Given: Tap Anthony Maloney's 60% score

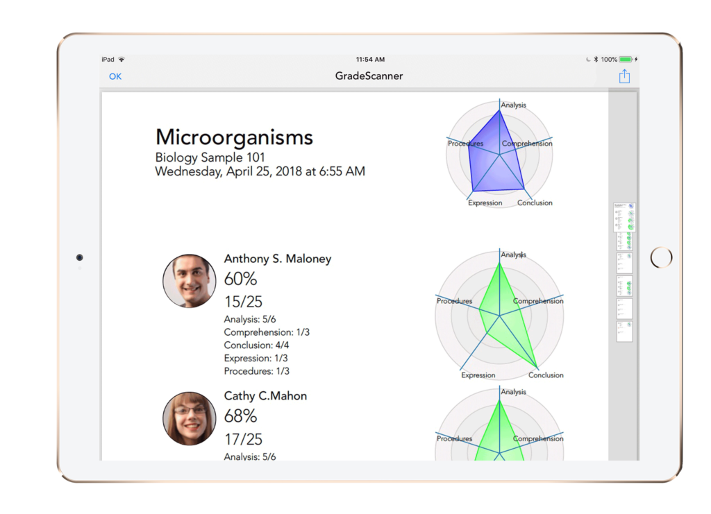Looking at the screenshot, I should click(242, 279).
